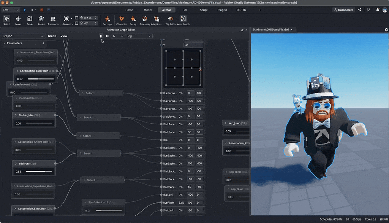The height and width of the screenshot is (223, 389).
Task: Click the Y value input field
Action: [x=193, y=45]
